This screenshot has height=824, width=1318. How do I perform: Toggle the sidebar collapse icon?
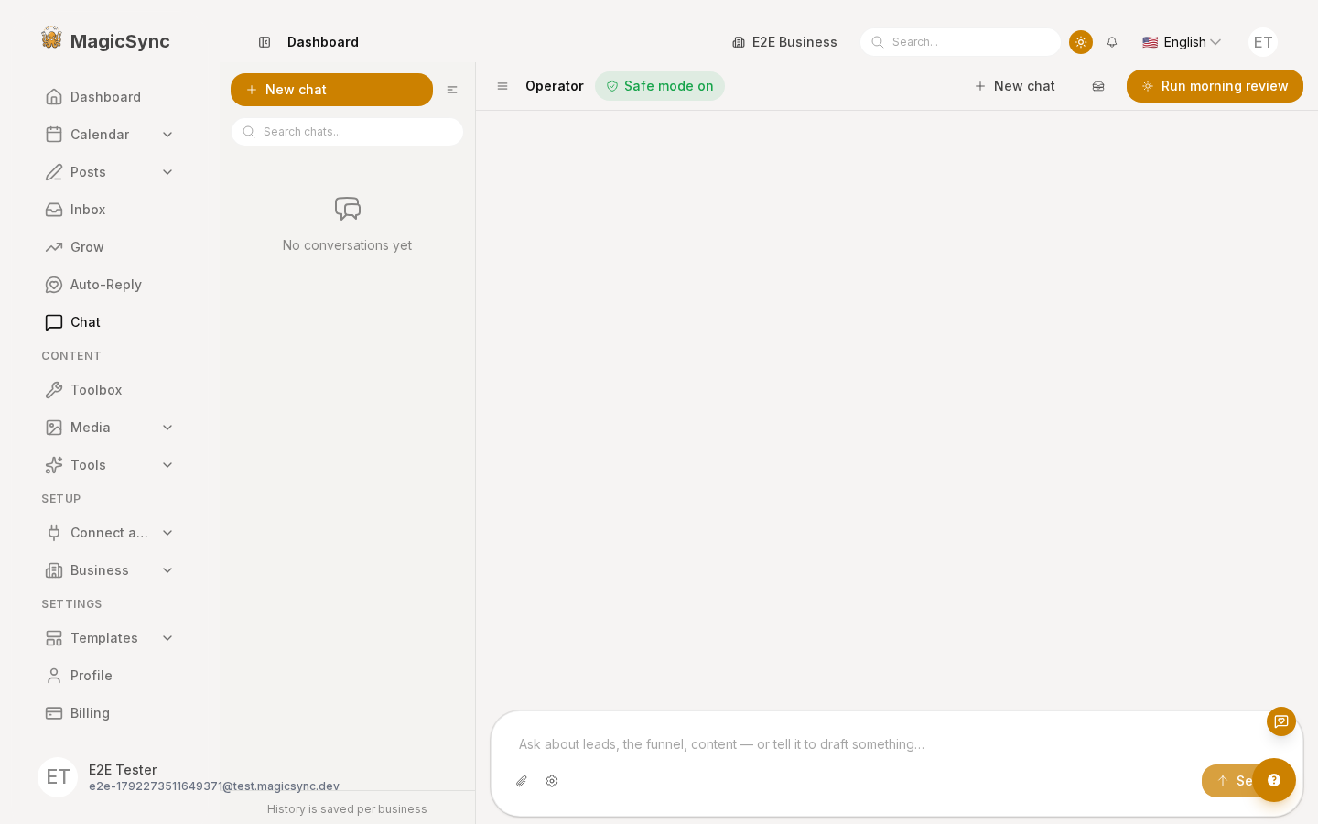265,42
